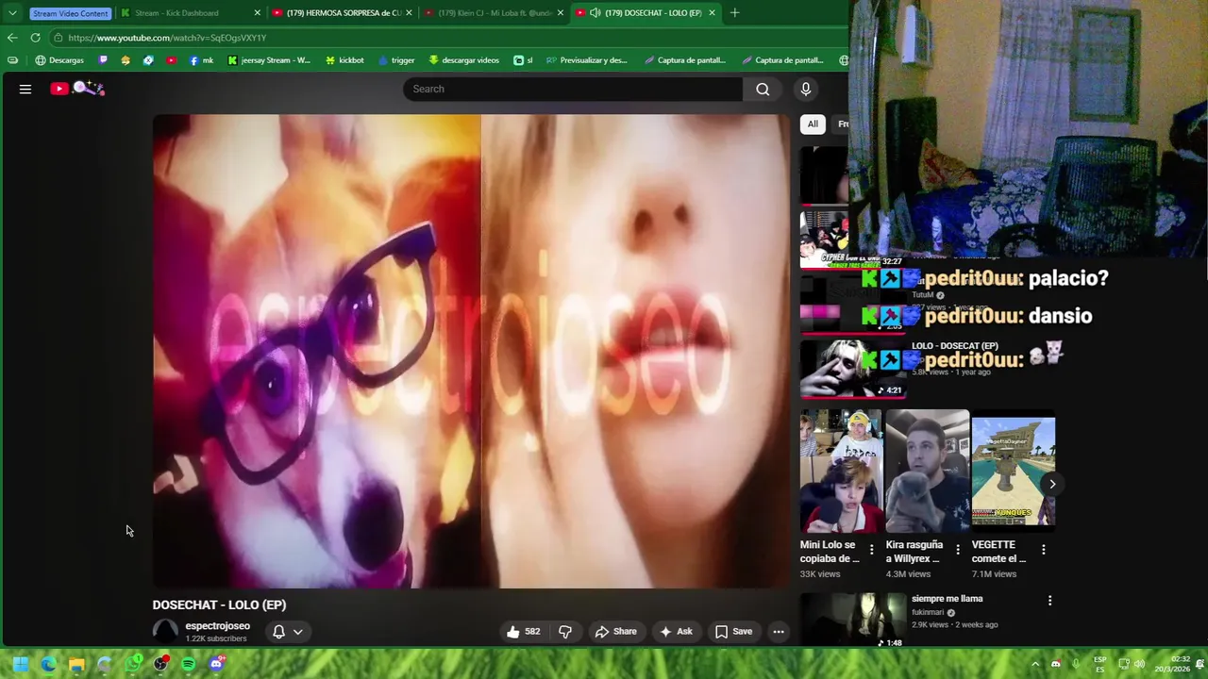Open File Explorer from taskbar

(x=76, y=664)
